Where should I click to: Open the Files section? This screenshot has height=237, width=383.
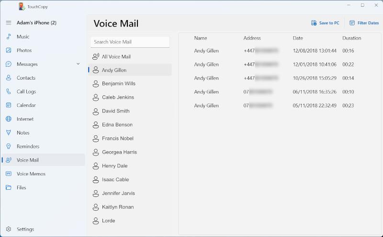(21, 188)
